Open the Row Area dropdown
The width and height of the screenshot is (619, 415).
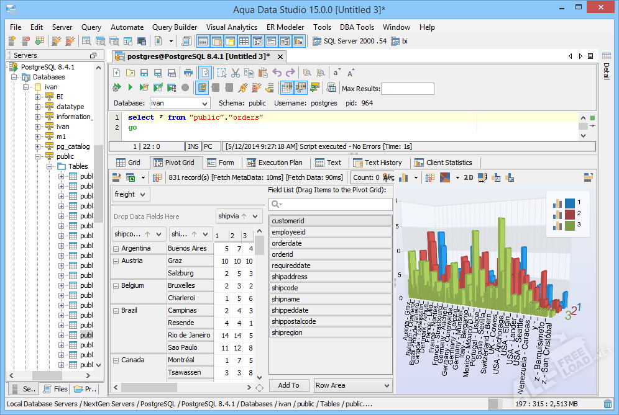(x=352, y=385)
